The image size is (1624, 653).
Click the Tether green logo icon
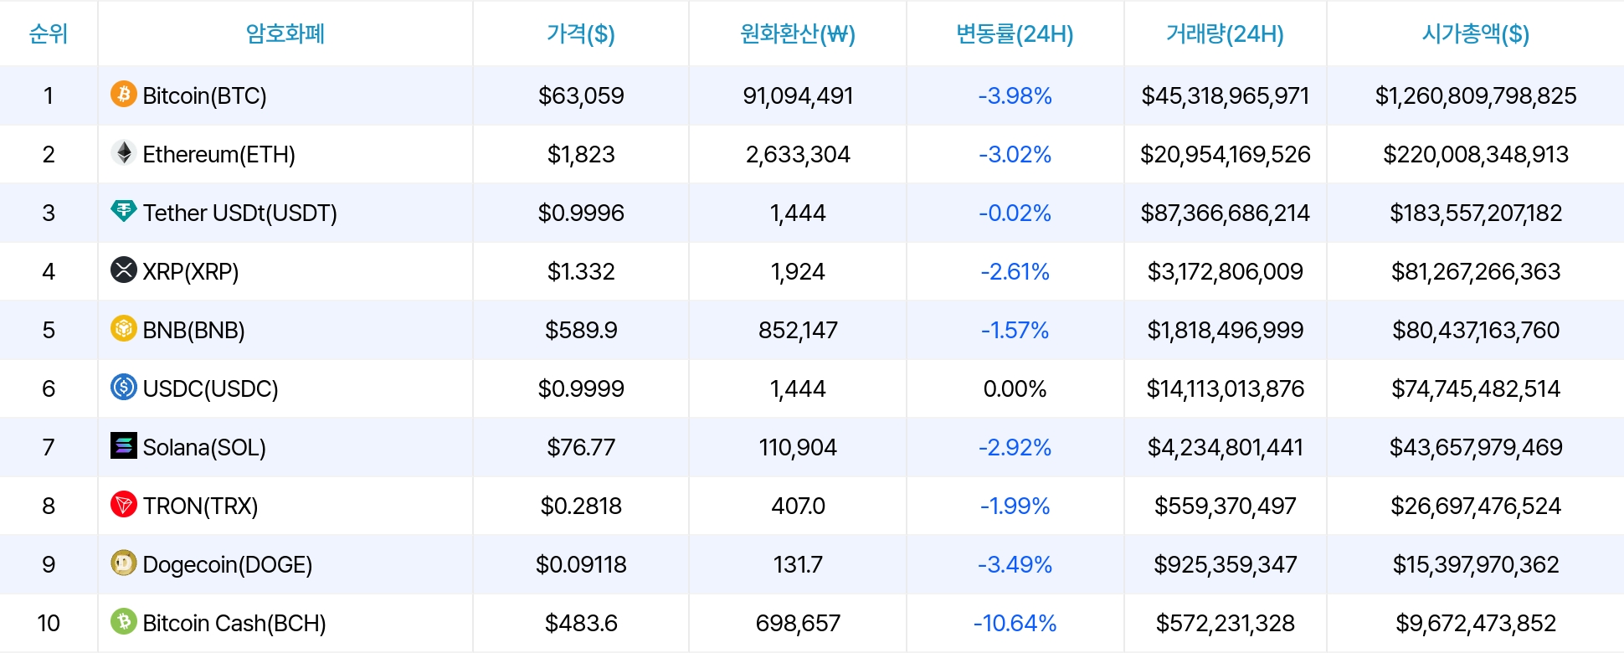pyautogui.click(x=124, y=211)
